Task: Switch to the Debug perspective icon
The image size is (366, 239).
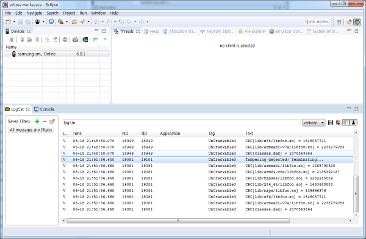Action: pyautogui.click(x=349, y=22)
